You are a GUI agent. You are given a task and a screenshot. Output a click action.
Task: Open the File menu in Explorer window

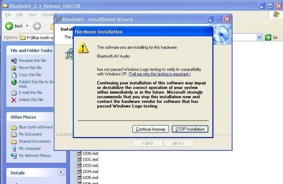pos(8,15)
